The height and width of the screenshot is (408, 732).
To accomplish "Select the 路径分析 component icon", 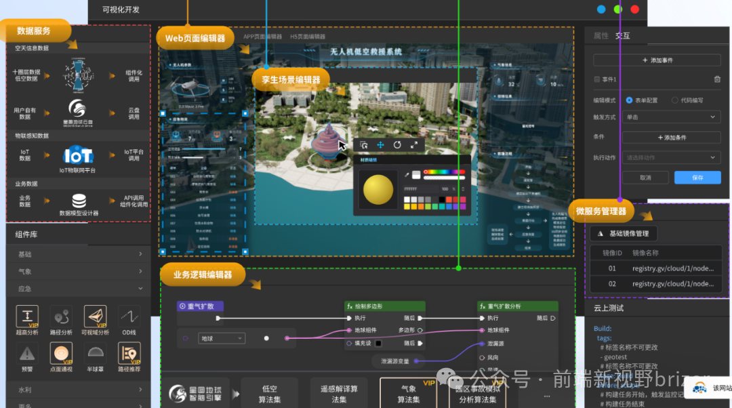I will pos(61,316).
